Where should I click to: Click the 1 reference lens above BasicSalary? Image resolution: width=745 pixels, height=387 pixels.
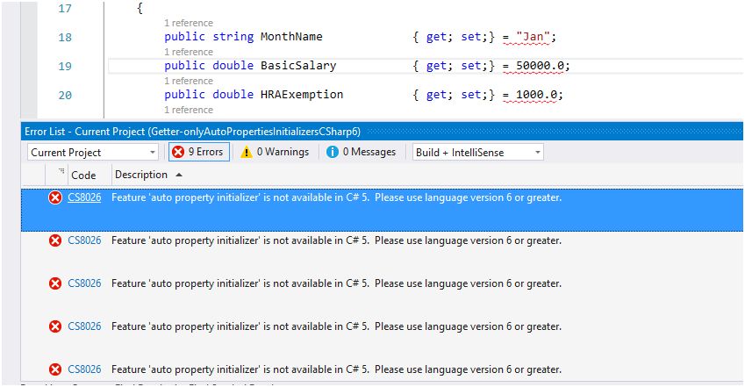pyautogui.click(x=189, y=52)
